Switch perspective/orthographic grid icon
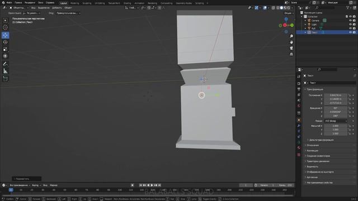 coord(291,54)
